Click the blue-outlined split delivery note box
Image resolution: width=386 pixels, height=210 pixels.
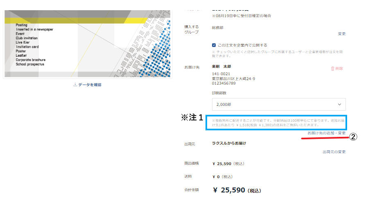click(276, 123)
